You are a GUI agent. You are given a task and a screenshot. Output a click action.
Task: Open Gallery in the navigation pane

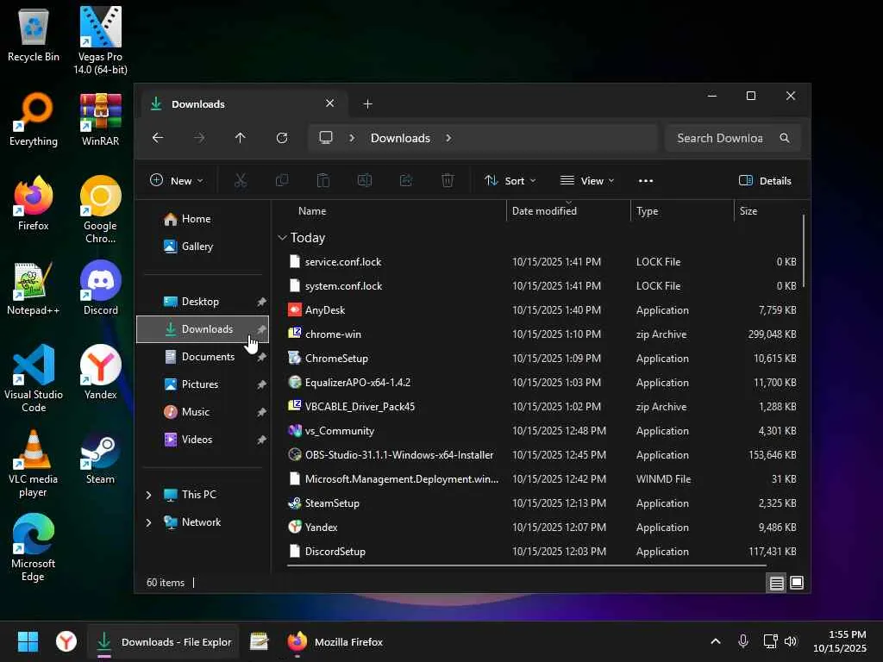[x=203, y=247]
